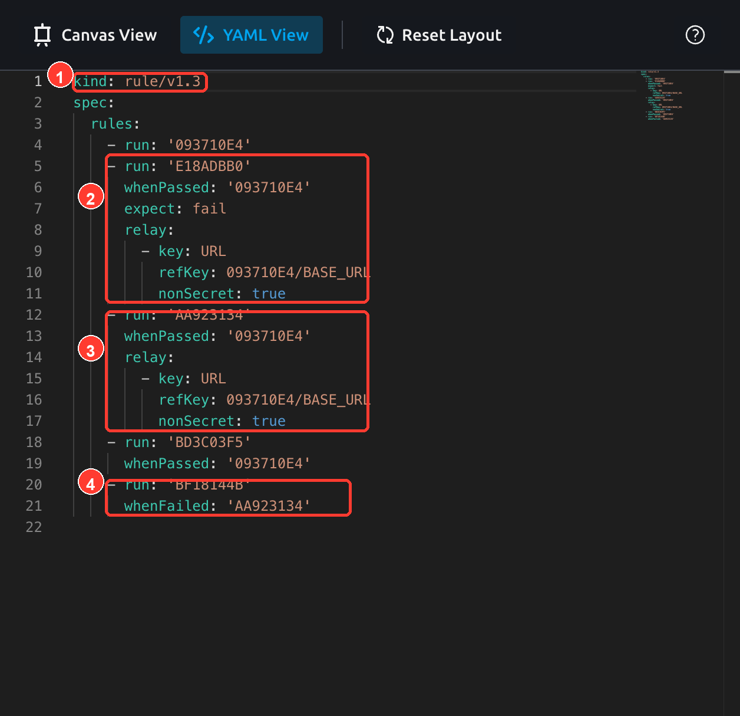Open help via question mark icon
This screenshot has width=740, height=716.
(x=695, y=35)
